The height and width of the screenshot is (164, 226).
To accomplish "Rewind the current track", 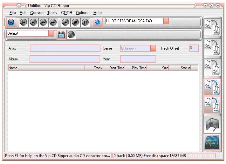I will [x=43, y=22].
